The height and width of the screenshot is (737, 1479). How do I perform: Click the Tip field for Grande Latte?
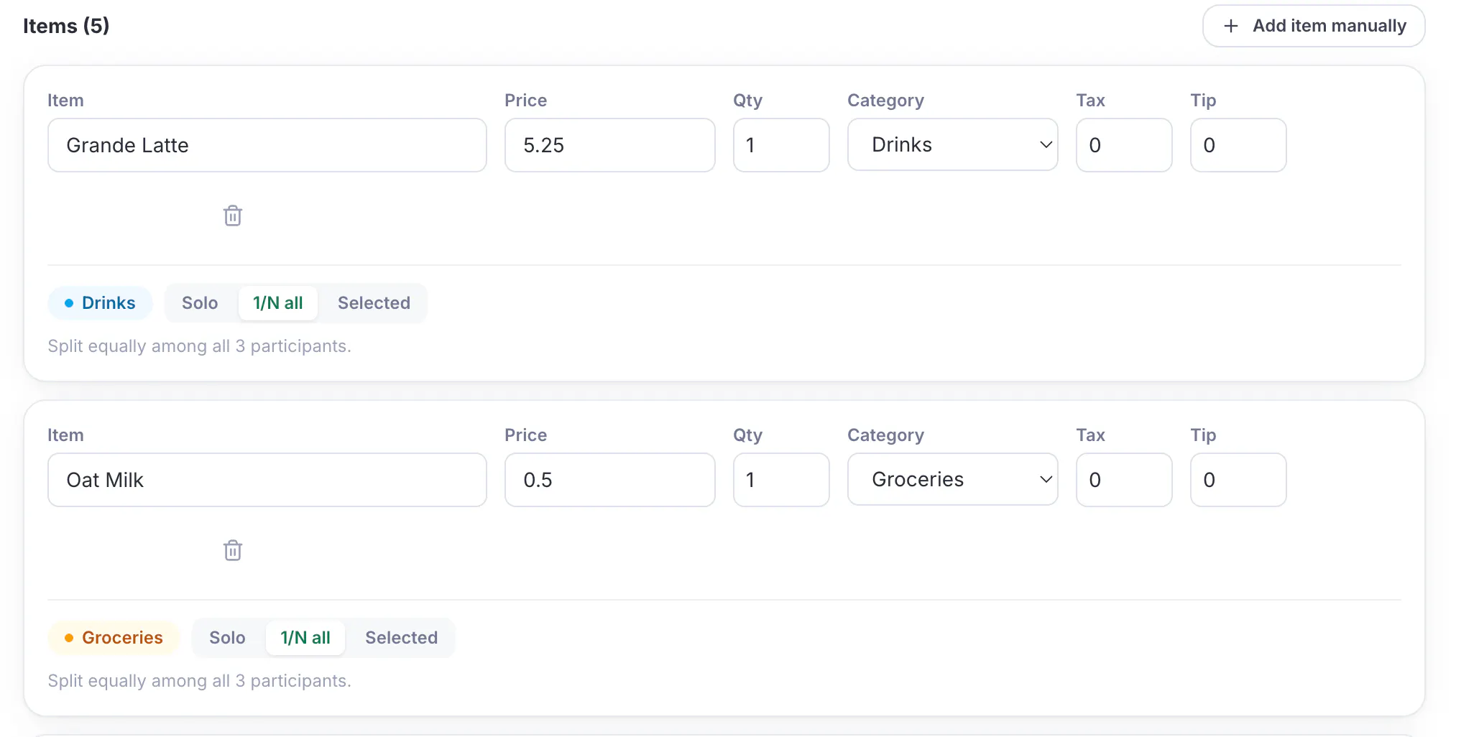(x=1238, y=145)
